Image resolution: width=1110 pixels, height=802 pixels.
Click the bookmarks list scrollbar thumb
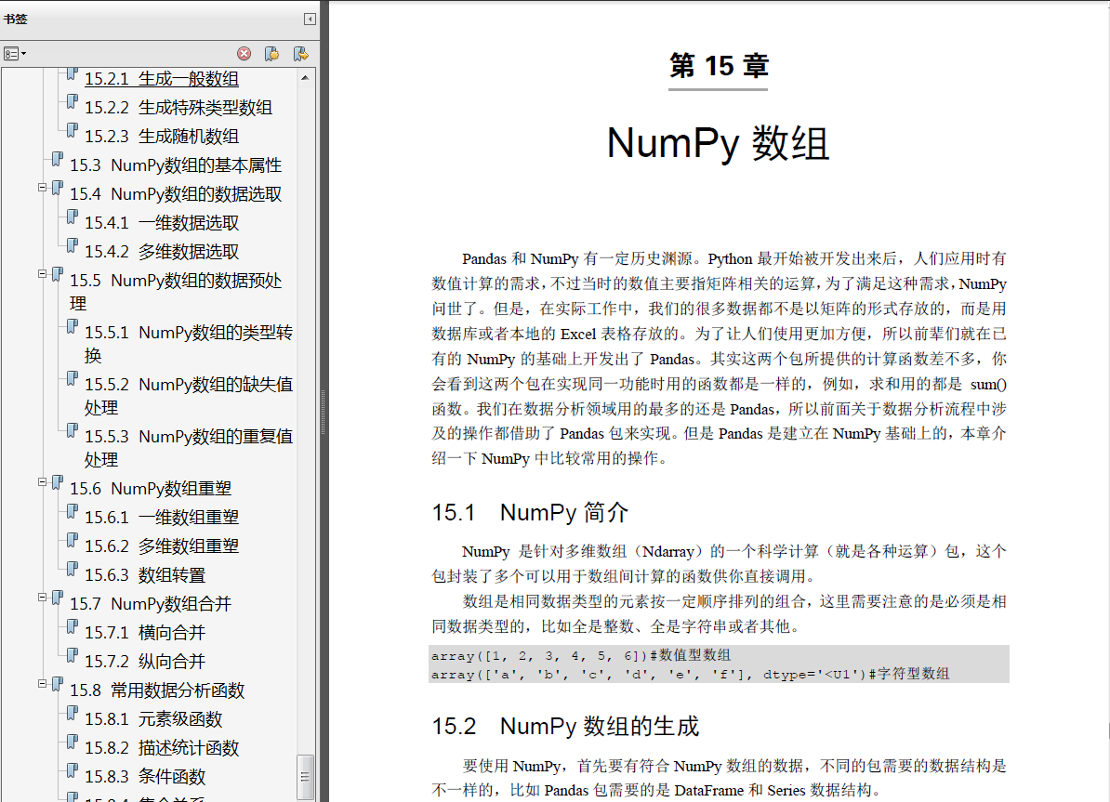point(305,777)
